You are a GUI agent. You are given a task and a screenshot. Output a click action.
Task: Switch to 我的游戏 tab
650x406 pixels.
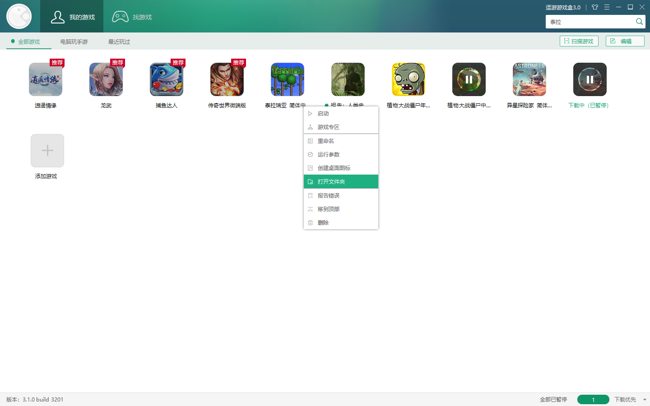point(72,16)
